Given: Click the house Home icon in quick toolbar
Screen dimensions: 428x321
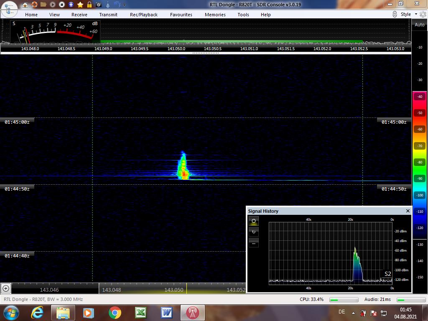Looking at the screenshot, I should click(x=25, y=4).
